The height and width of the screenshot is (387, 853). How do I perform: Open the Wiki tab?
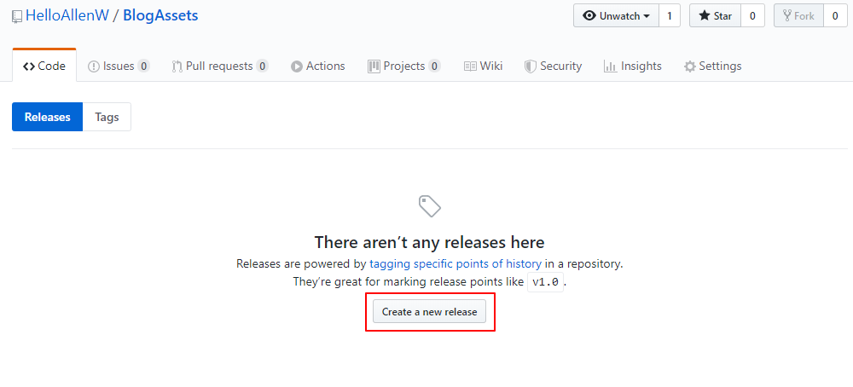pyautogui.click(x=483, y=66)
